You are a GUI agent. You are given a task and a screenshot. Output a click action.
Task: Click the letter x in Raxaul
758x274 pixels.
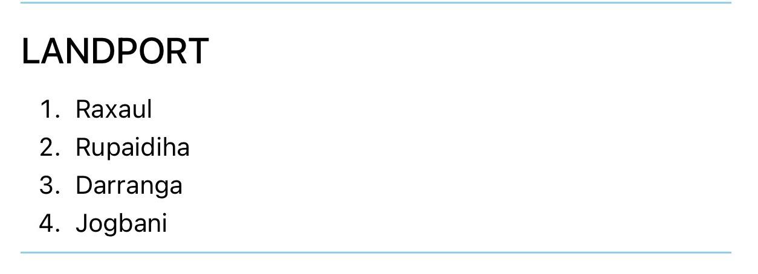pos(114,111)
